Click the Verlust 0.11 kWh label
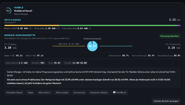 click(x=69, y=44)
